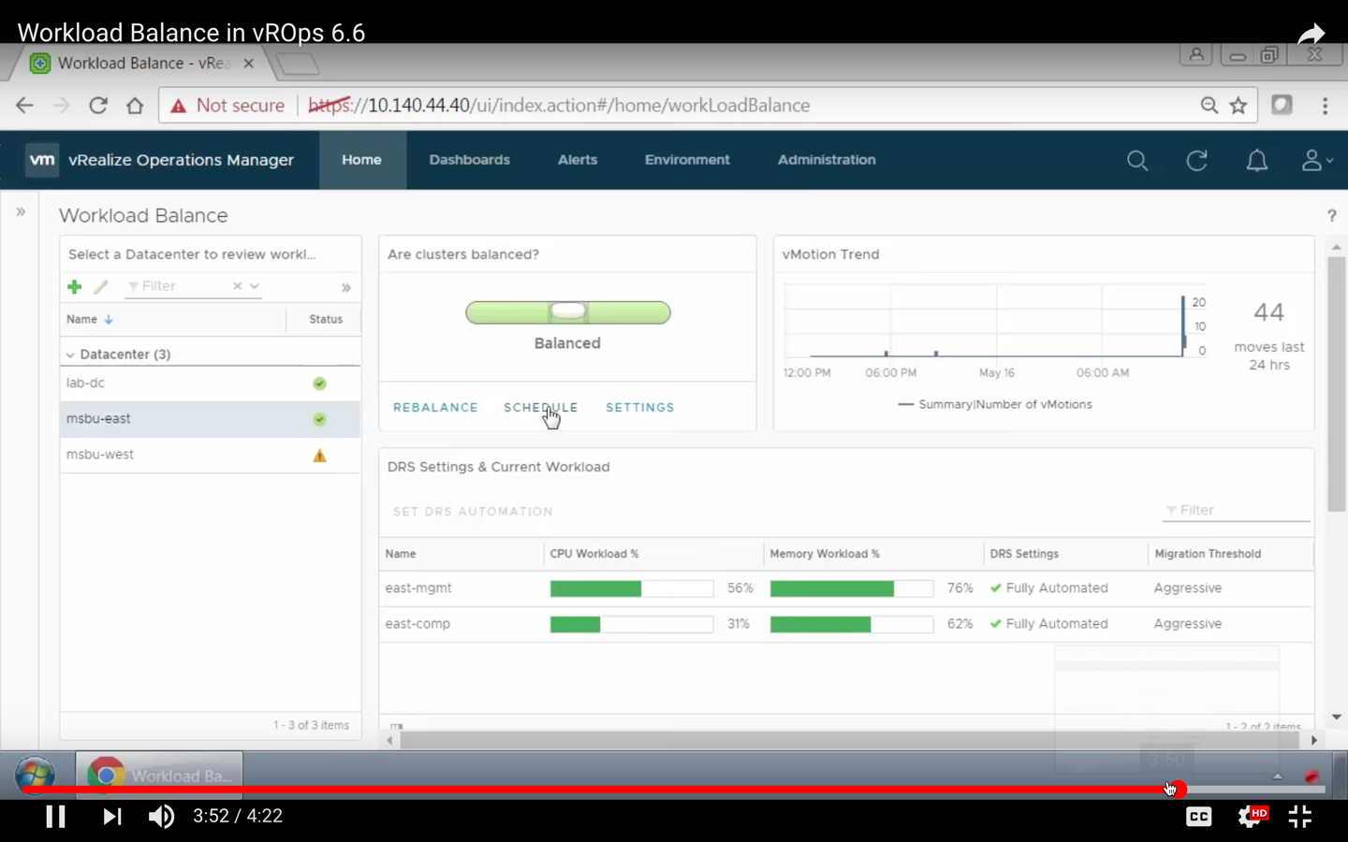Pause the video playback
This screenshot has width=1348, height=842.
coord(55,817)
